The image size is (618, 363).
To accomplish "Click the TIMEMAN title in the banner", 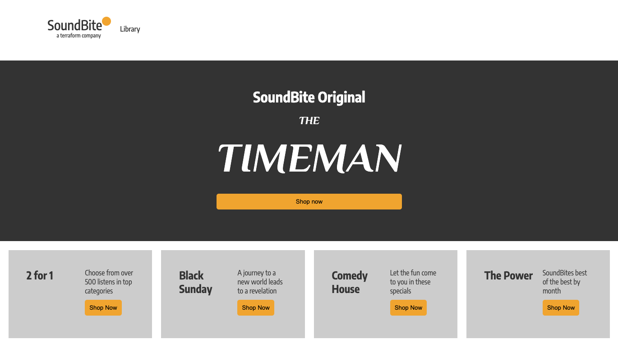I will pos(309,158).
